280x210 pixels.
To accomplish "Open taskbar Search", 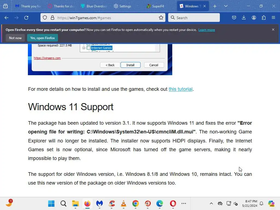I will click(63, 203).
